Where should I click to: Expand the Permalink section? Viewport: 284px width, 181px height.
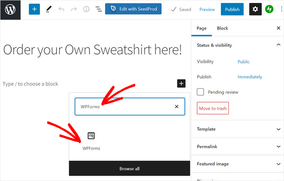[237, 147]
